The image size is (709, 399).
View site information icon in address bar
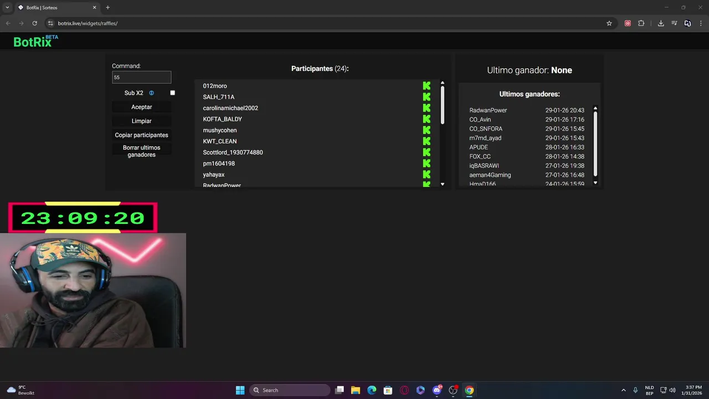point(50,23)
